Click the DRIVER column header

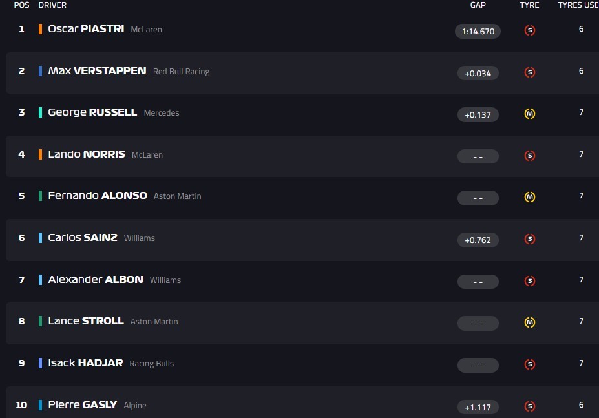[52, 5]
